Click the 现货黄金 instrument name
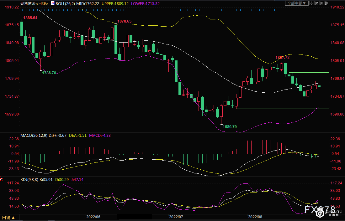 (28, 3)
